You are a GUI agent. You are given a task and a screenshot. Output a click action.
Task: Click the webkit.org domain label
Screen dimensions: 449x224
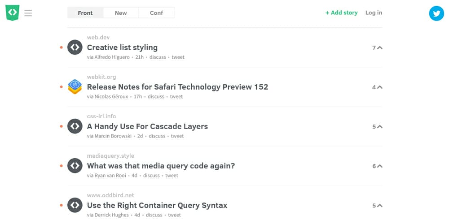tap(101, 77)
